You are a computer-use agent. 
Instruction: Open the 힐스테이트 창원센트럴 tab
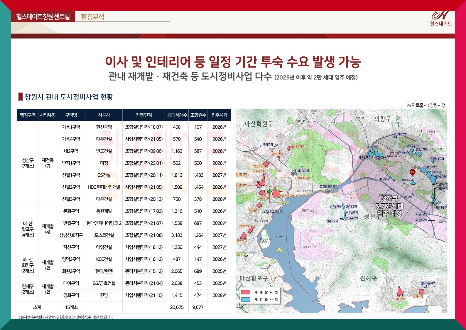pos(43,16)
